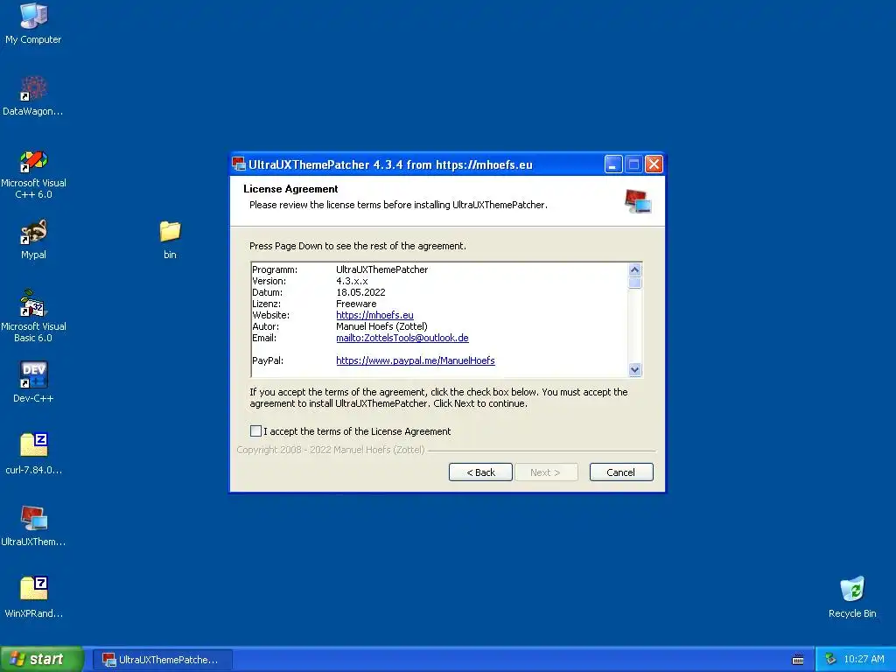Go back with the Back button
The image size is (896, 672).
(480, 472)
